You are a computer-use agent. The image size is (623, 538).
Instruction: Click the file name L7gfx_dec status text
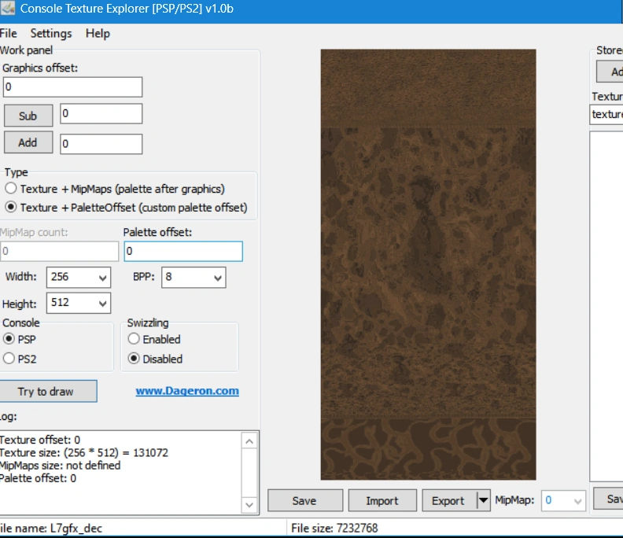51,528
